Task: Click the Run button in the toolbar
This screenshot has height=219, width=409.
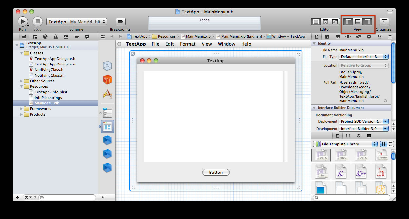Action: click(x=22, y=22)
